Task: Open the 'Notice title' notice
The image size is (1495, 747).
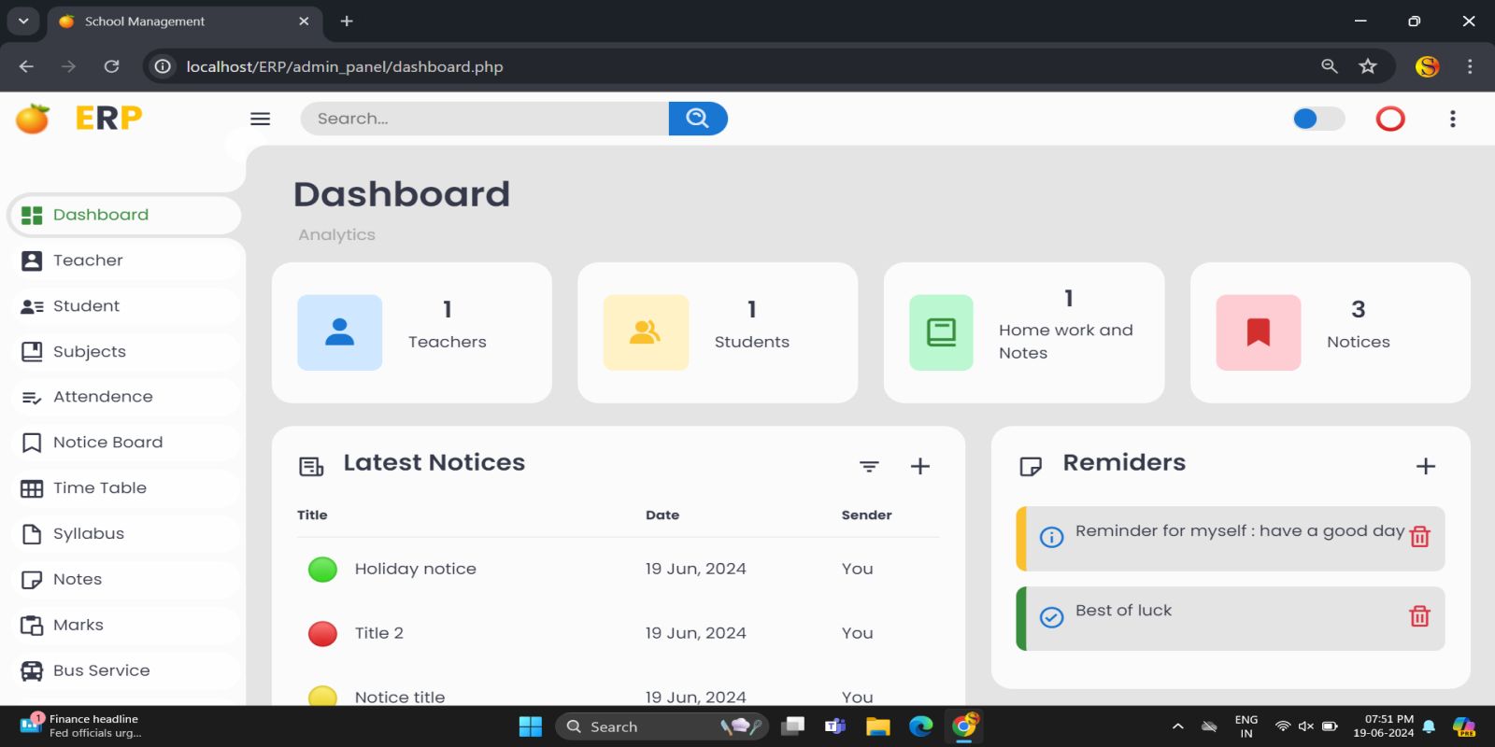Action: 400,698
